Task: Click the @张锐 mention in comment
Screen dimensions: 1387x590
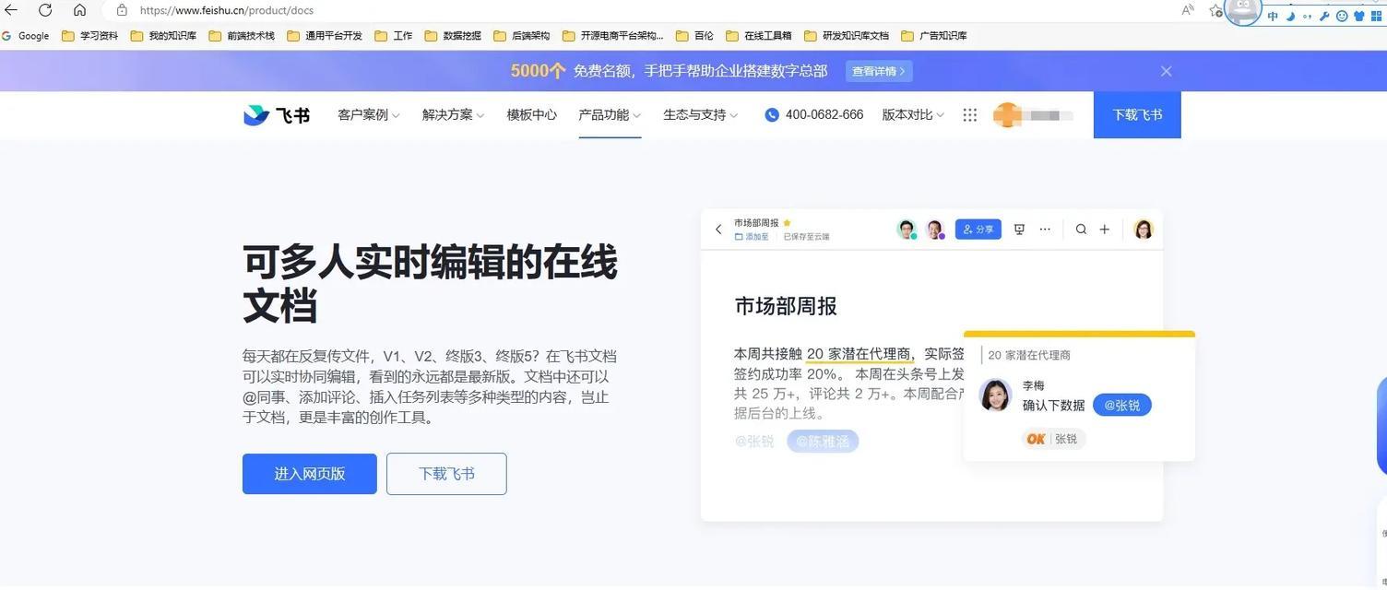Action: [1122, 406]
